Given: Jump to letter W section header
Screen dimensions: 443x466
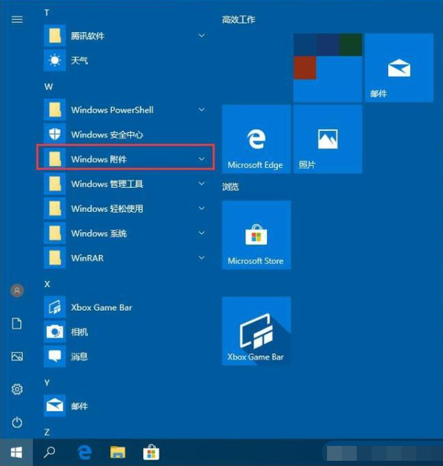Looking at the screenshot, I should click(x=48, y=87).
